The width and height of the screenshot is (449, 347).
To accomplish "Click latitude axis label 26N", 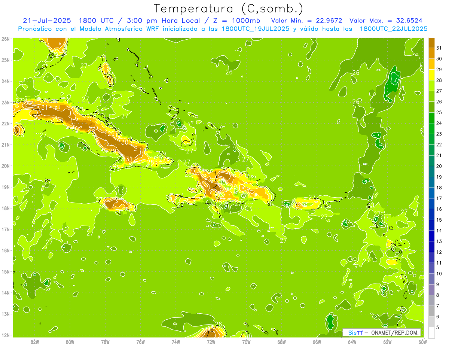I will (6, 39).
